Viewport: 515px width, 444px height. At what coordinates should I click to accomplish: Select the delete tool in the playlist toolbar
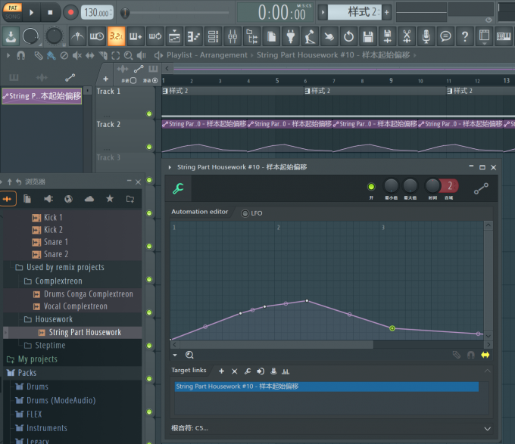pos(64,55)
